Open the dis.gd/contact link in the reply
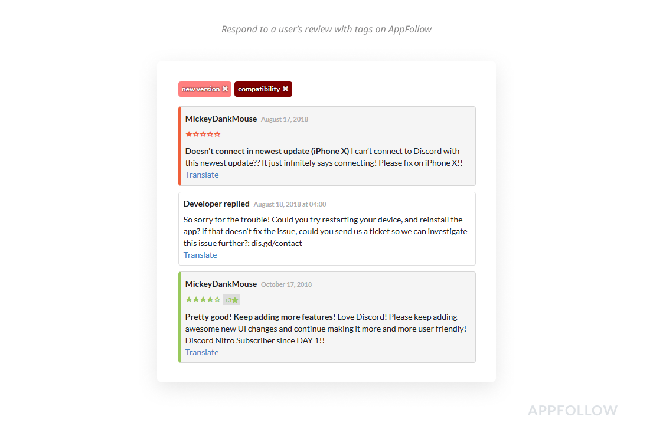The width and height of the screenshot is (653, 439). pyautogui.click(x=276, y=243)
